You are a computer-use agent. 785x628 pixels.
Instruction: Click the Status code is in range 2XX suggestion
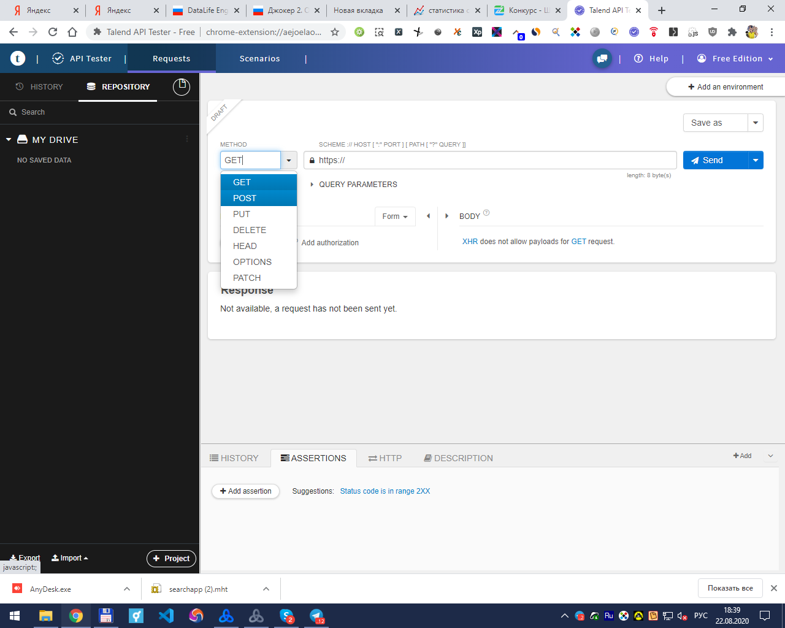click(x=385, y=491)
